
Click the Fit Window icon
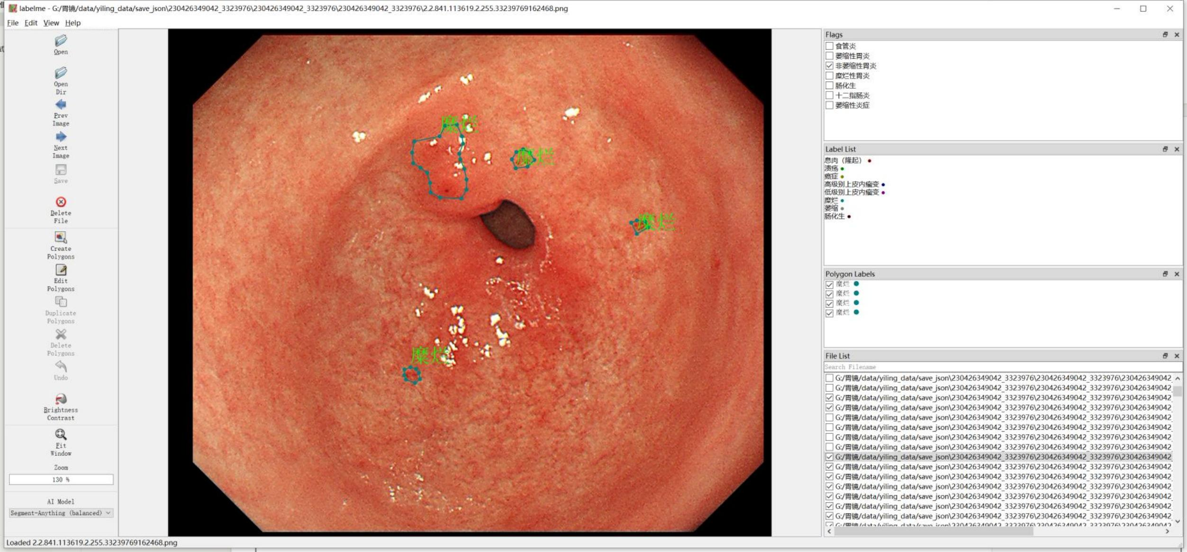pyautogui.click(x=61, y=434)
